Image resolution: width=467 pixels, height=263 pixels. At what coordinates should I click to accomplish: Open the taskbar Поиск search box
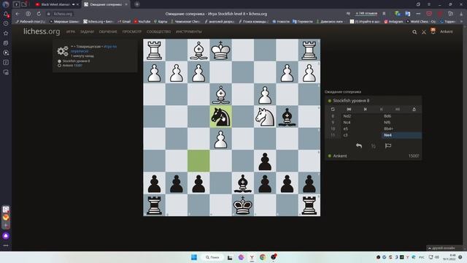click(212, 257)
